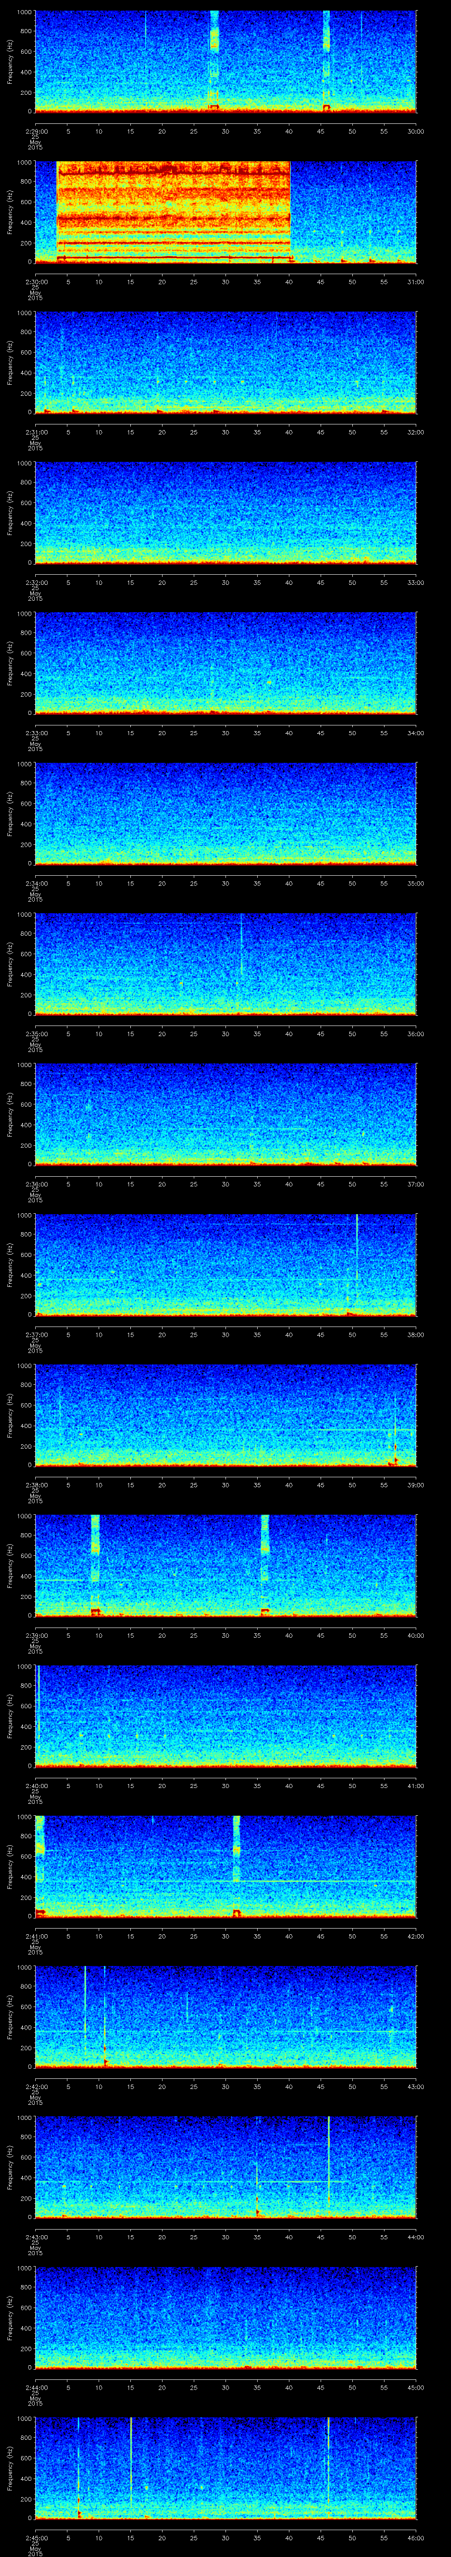Click the 2:42:00 start time label

[36, 2086]
